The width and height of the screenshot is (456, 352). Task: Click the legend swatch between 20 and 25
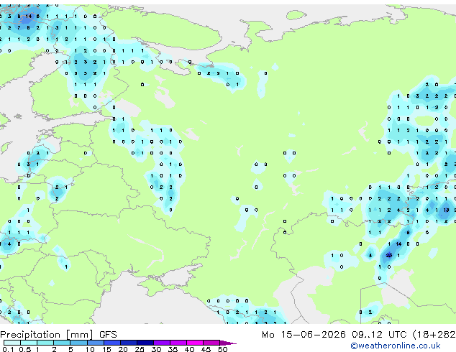click(x=129, y=343)
